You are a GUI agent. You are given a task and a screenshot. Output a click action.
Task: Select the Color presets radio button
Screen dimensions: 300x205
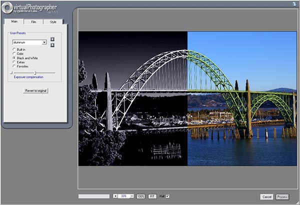click(x=14, y=54)
